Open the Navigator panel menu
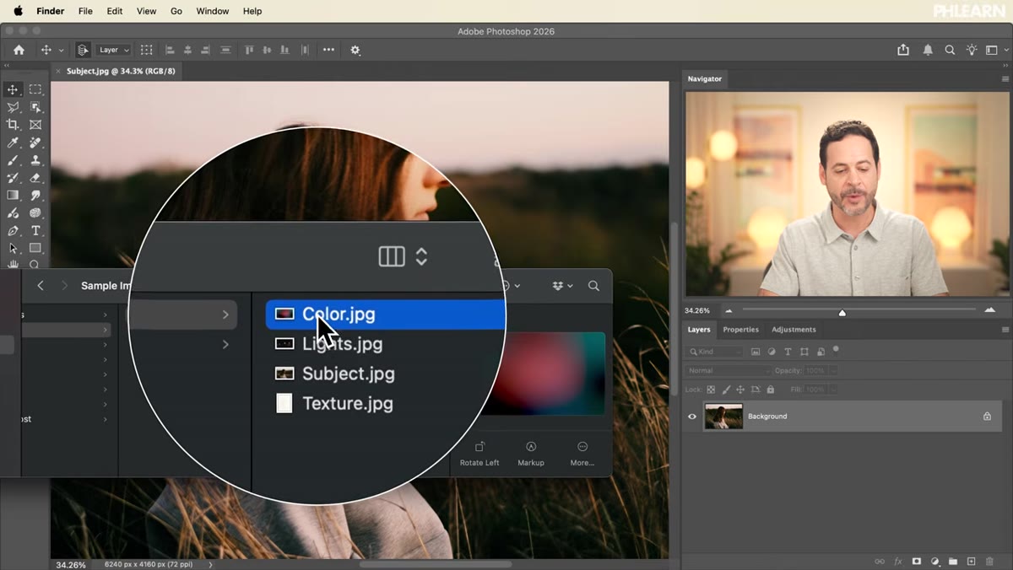This screenshot has height=570, width=1013. tap(1005, 78)
